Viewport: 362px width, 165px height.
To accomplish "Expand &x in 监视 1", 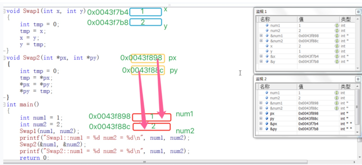I will [261, 56].
